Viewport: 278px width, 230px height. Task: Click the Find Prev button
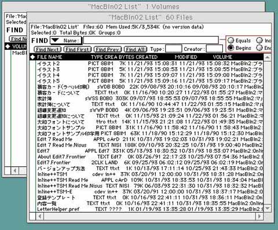coord(107,49)
